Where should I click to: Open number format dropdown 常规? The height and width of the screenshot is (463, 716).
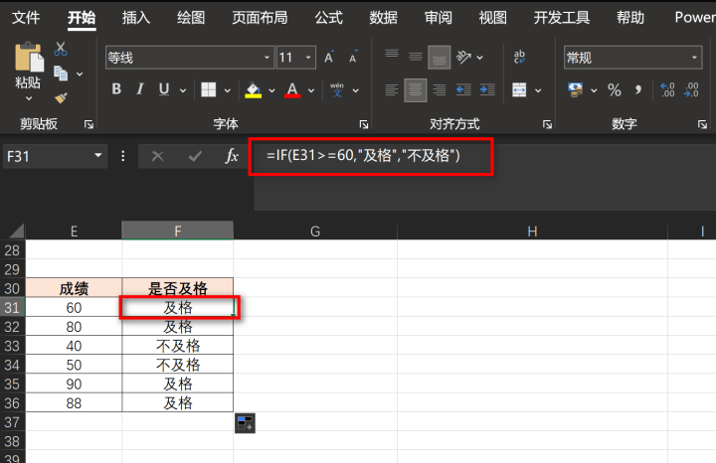(x=694, y=58)
